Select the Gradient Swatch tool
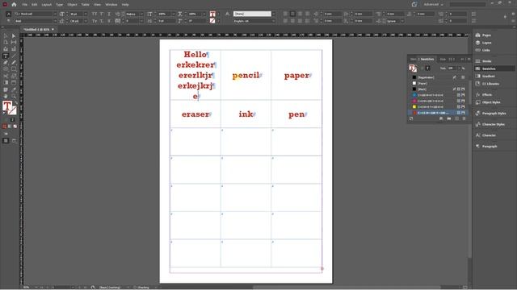The width and height of the screenshot is (517, 290). click(x=6, y=82)
